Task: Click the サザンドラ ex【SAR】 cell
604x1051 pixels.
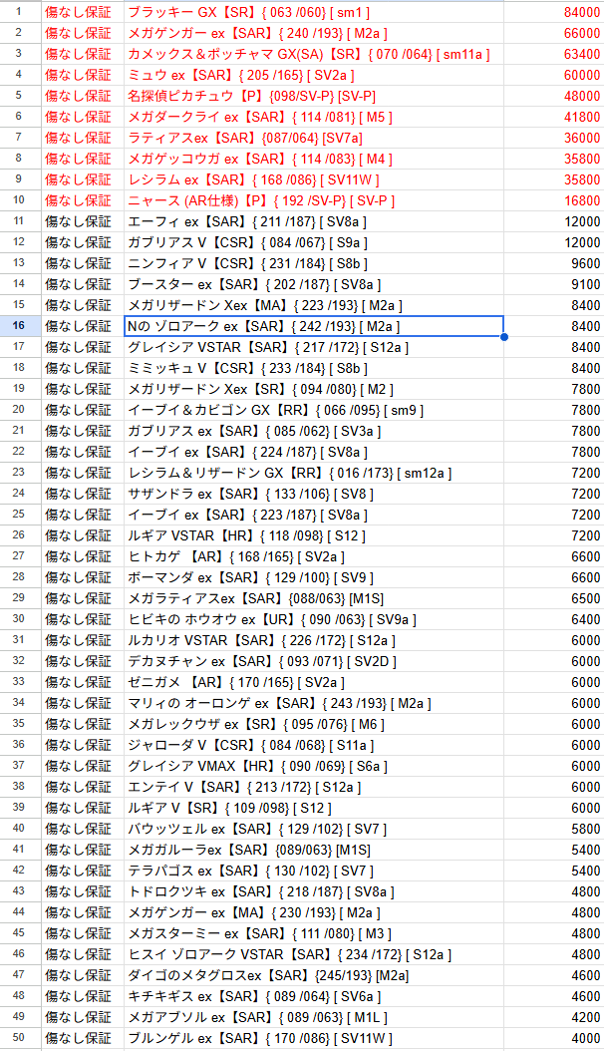Action: pyautogui.click(x=313, y=494)
